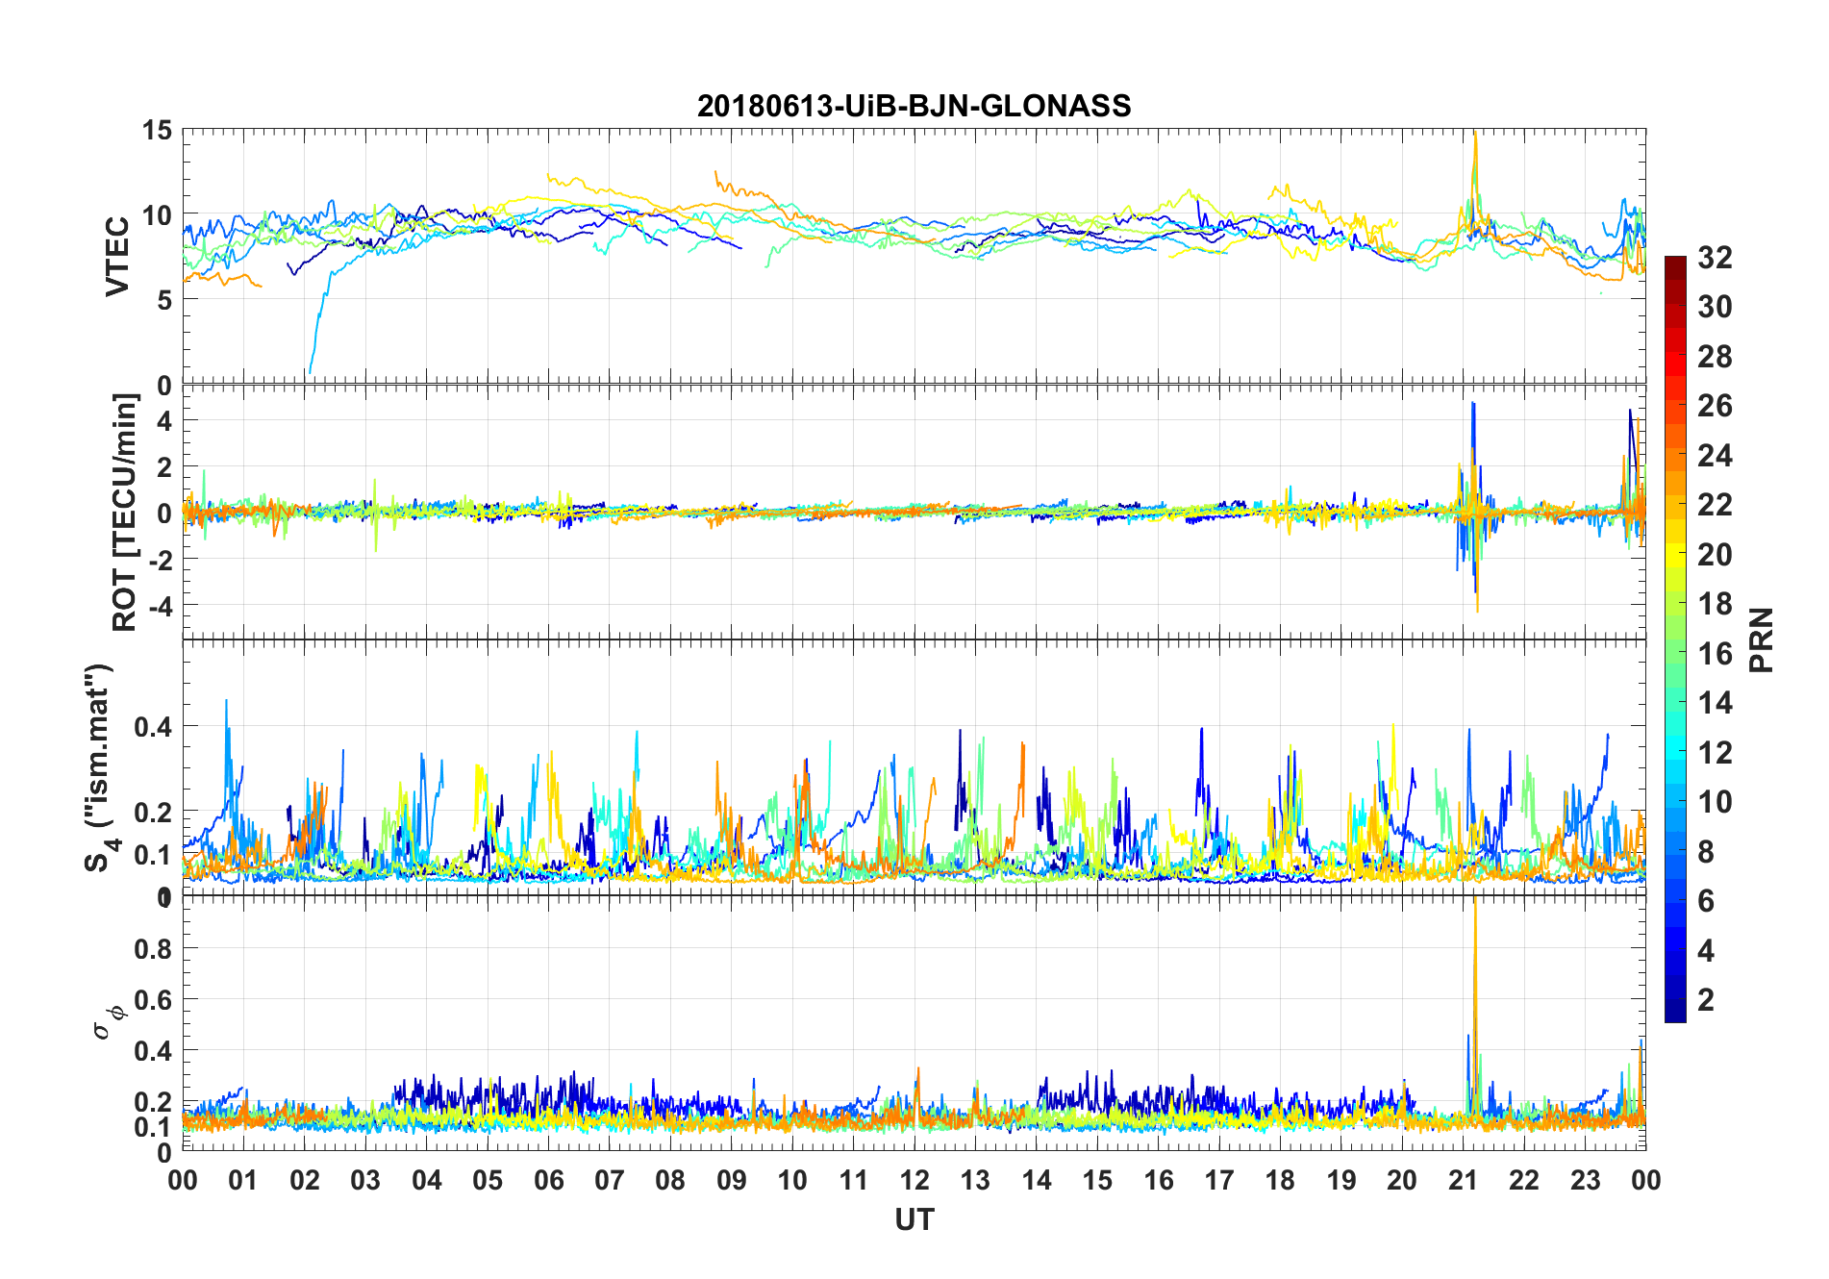Select the "5" tick on the VTEC axis
The image size is (1829, 1279).
[164, 300]
